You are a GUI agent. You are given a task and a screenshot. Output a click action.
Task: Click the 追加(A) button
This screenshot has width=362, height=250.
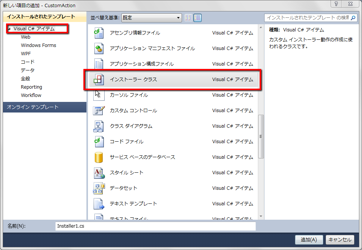[x=309, y=240]
